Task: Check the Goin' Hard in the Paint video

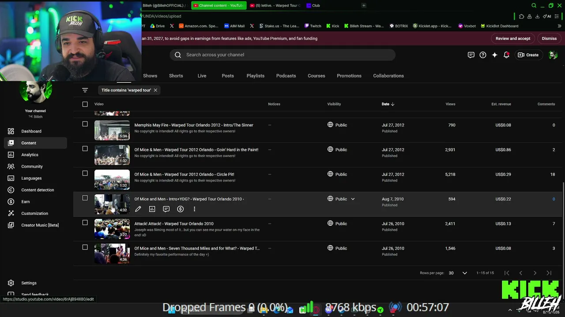Action: [85, 149]
